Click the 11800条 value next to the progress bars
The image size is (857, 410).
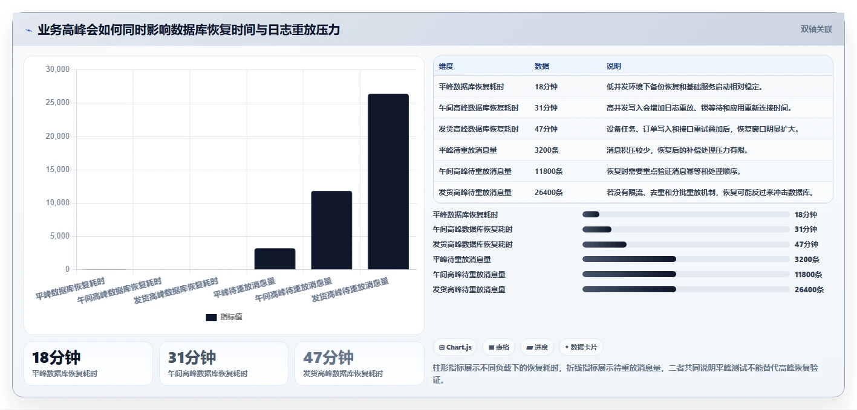click(x=809, y=274)
